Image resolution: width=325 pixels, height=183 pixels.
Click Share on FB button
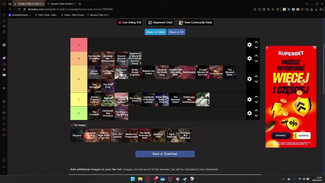pos(176,32)
